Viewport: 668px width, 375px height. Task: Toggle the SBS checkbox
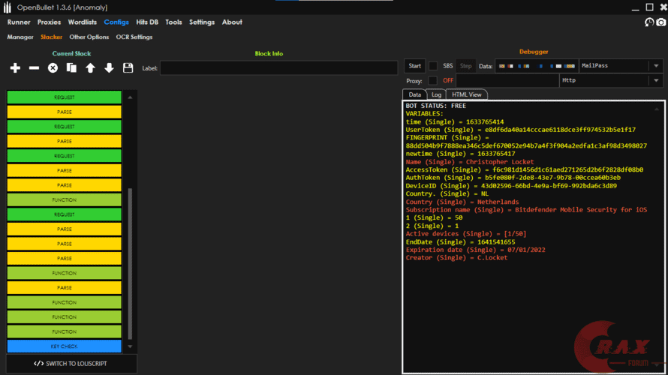point(433,66)
